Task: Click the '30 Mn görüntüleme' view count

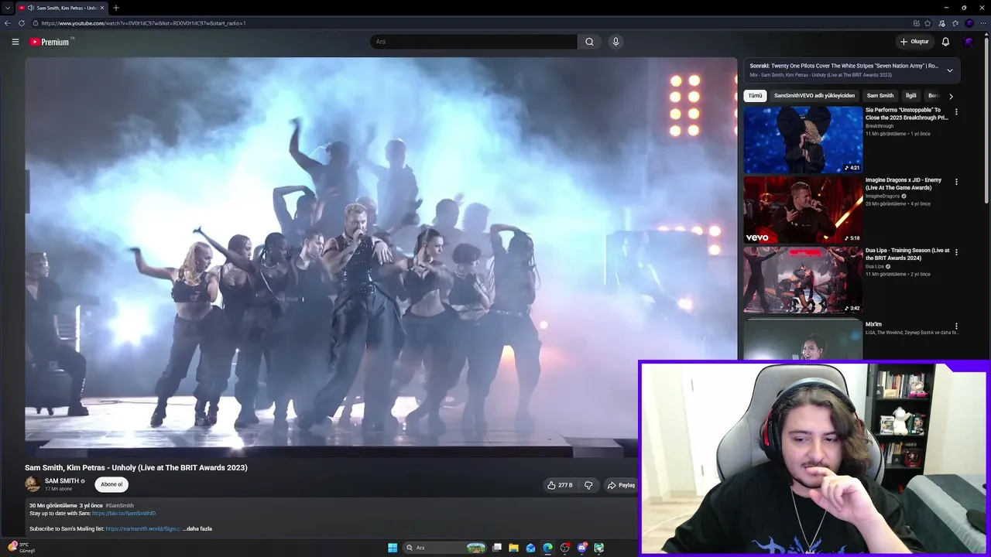Action: (x=53, y=505)
